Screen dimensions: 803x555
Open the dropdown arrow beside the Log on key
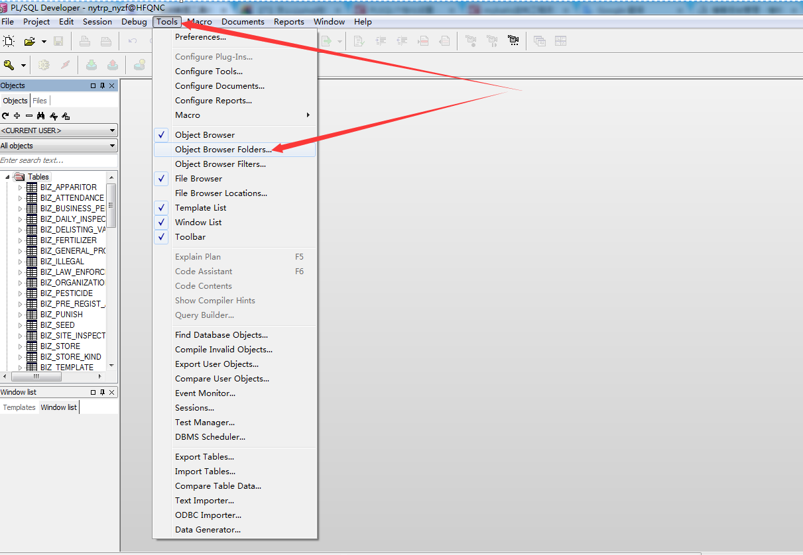click(23, 65)
